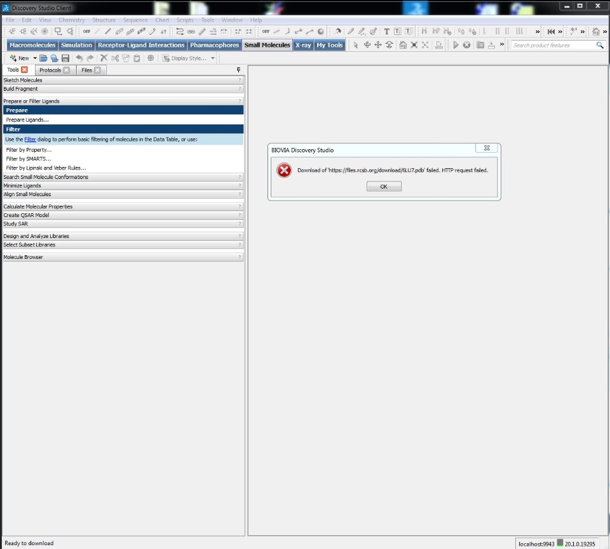This screenshot has height=549, width=610.
Task: Stop the job with the circled X icon
Action: 466,45
